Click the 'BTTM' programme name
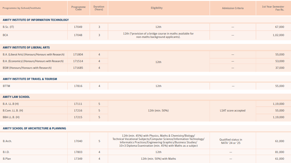The image size is (291, 163). coord(6,86)
